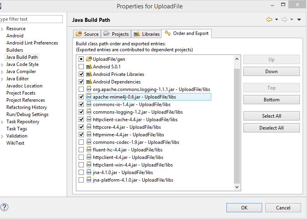Screen dimensions: 307x219
Task: Click the httpclient-win-4.4.jar jar icon
Action: (x=89, y=165)
